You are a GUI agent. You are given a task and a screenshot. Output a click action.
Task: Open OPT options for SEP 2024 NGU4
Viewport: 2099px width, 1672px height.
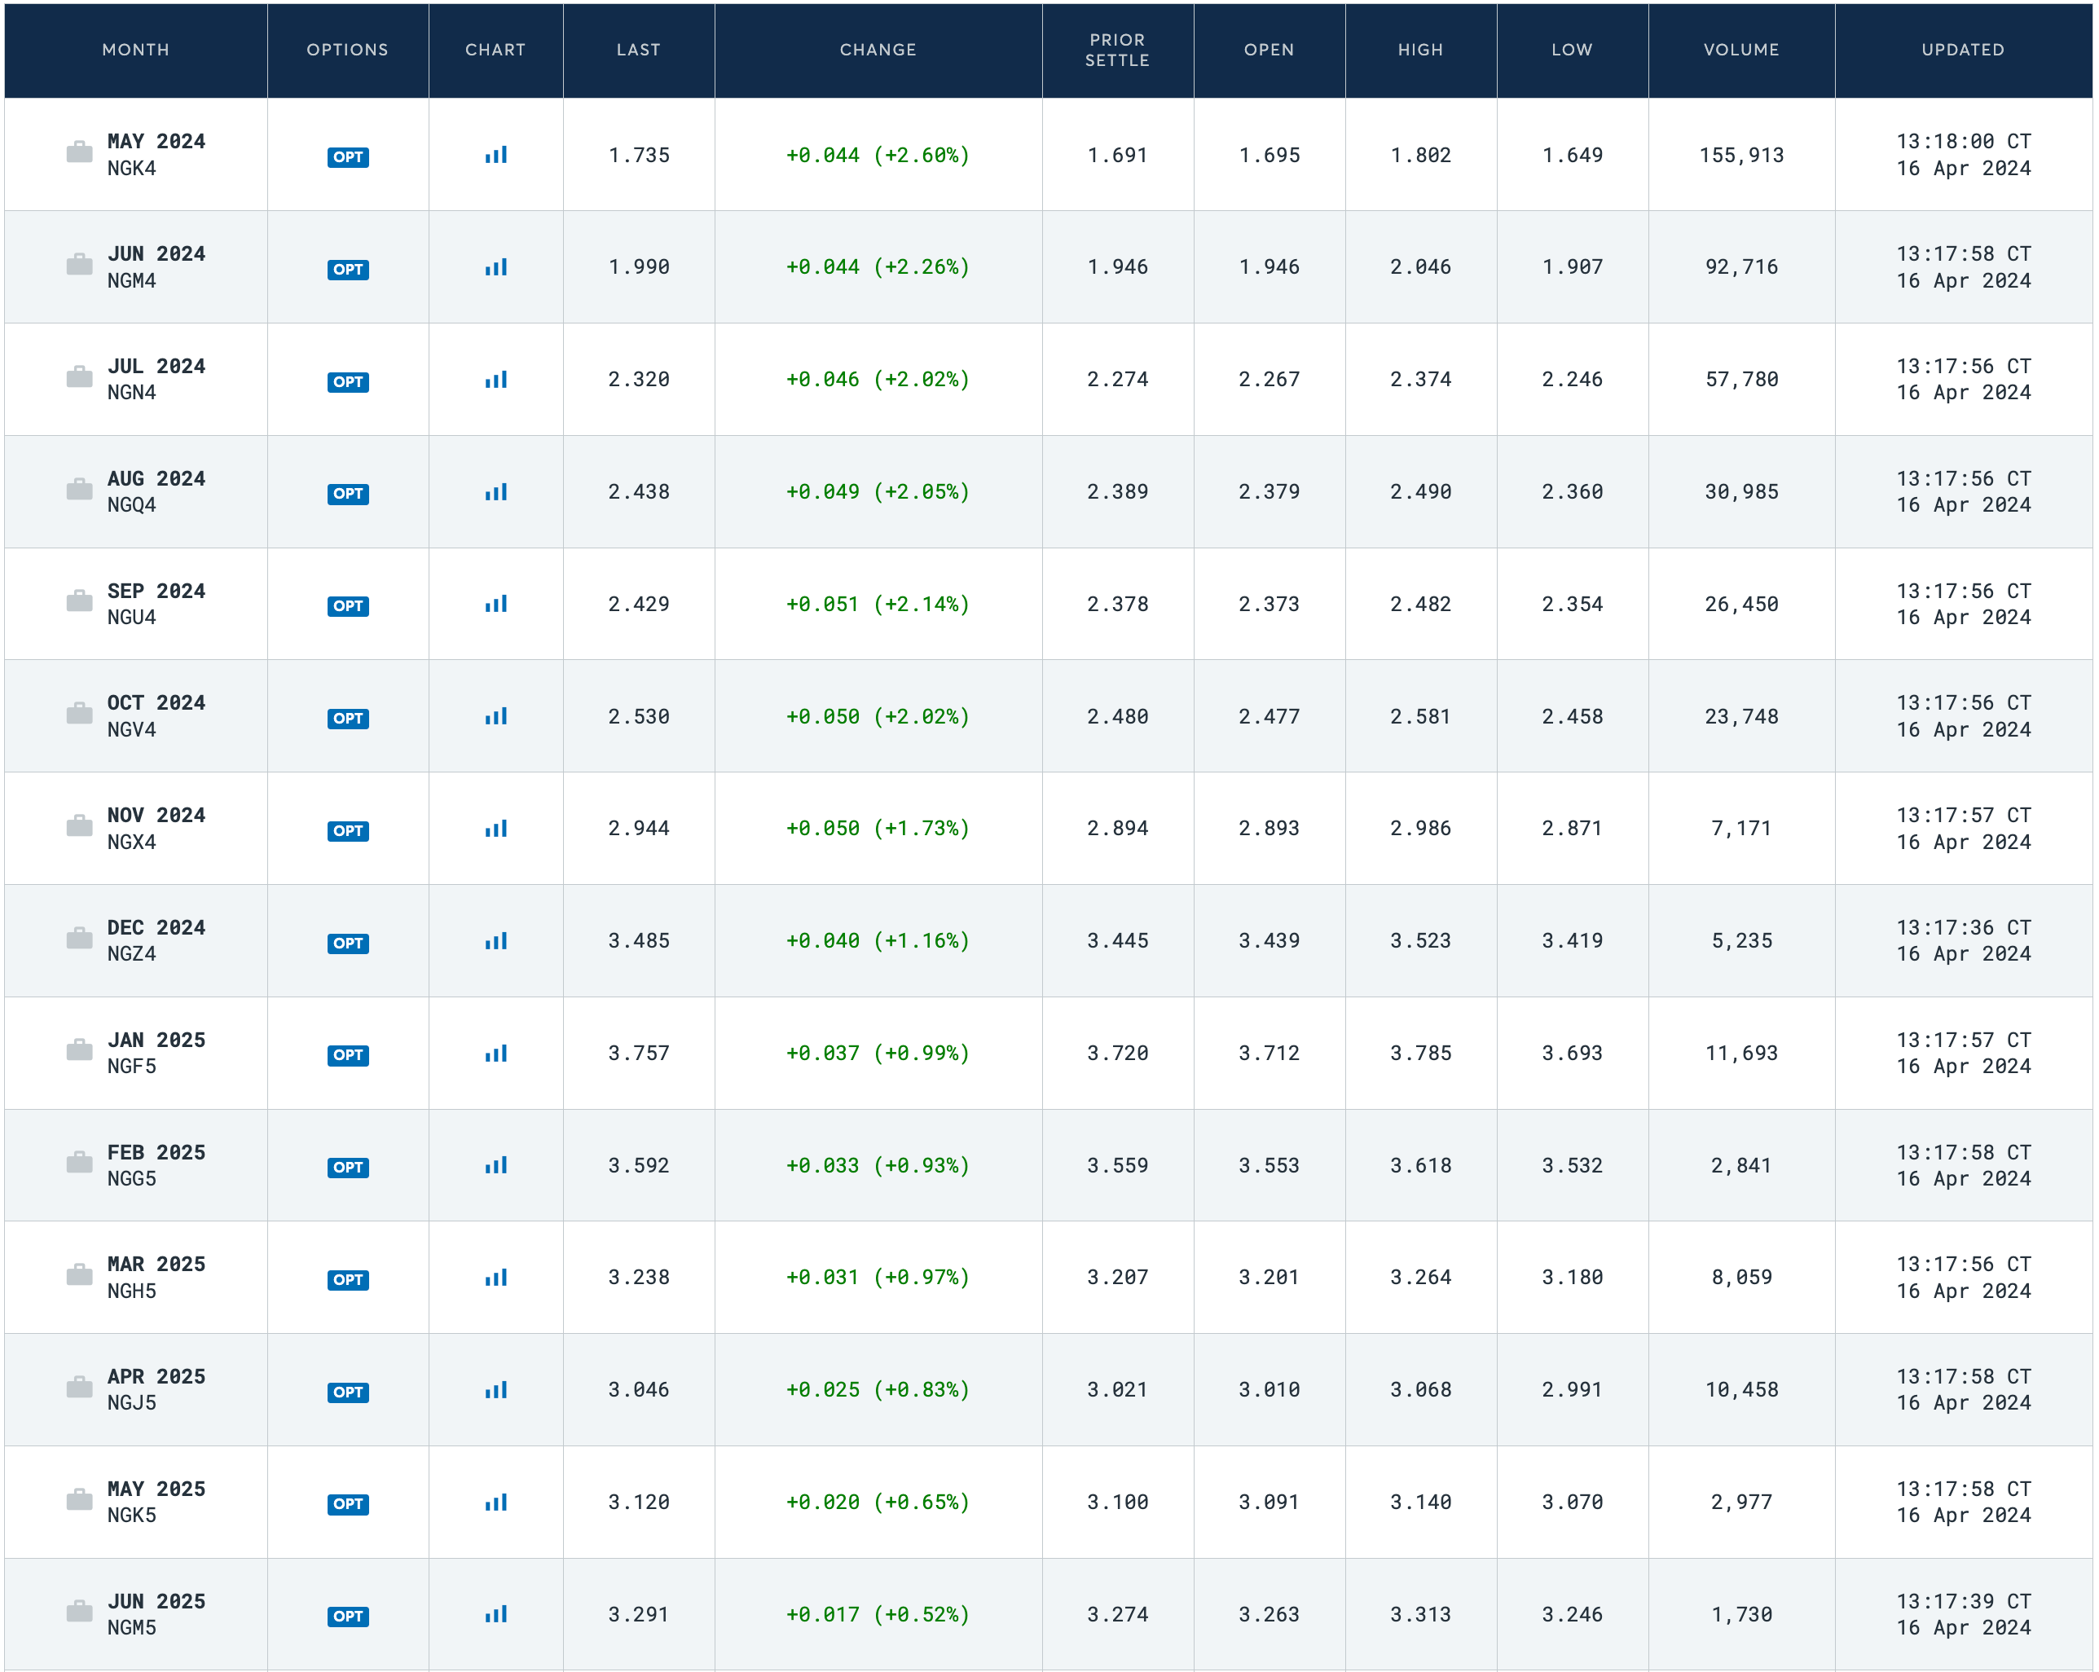(x=348, y=605)
